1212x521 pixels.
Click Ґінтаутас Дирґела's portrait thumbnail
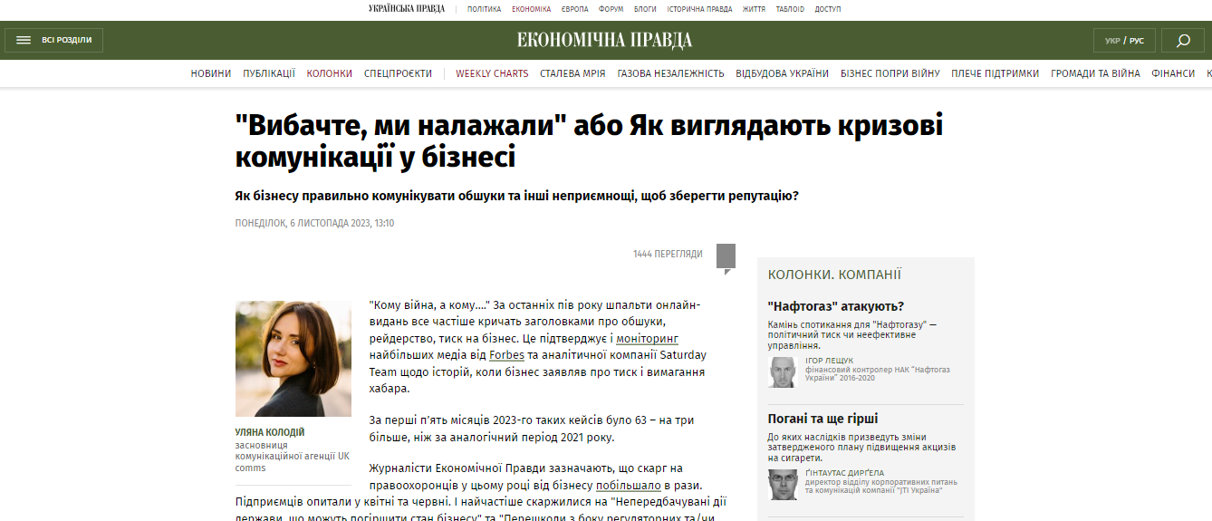pos(783,485)
